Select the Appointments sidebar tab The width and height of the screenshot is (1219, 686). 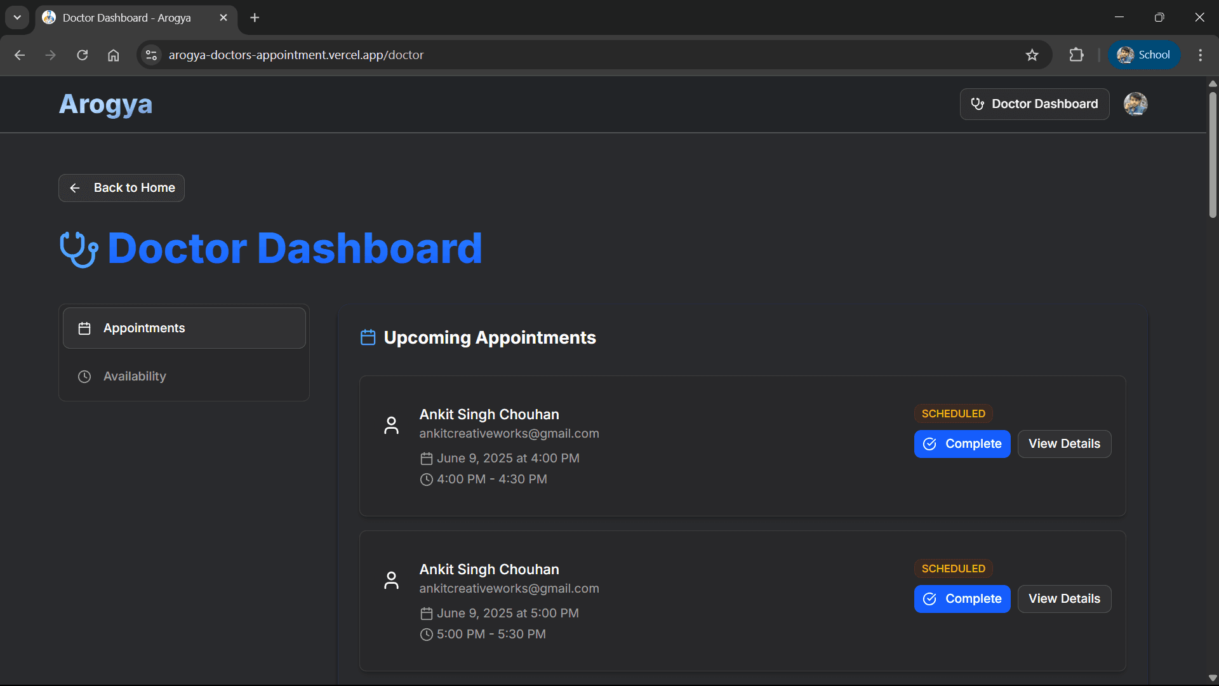click(184, 328)
